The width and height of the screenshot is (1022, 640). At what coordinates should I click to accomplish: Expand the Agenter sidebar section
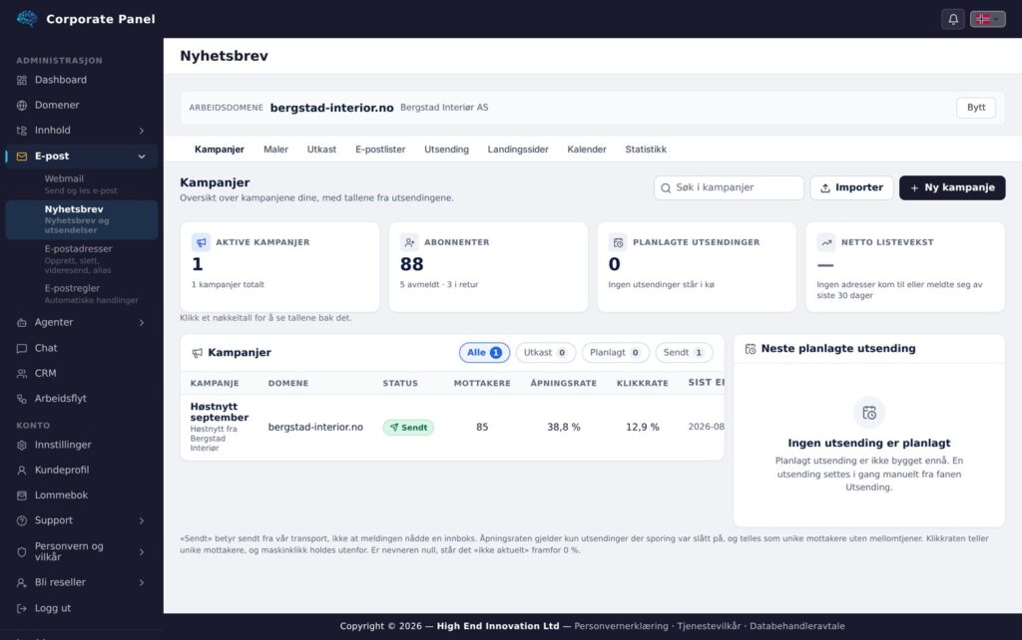(x=142, y=322)
